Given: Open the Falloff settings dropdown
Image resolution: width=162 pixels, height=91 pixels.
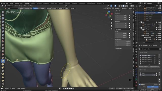Looking at the screenshot, I should (67, 8).
